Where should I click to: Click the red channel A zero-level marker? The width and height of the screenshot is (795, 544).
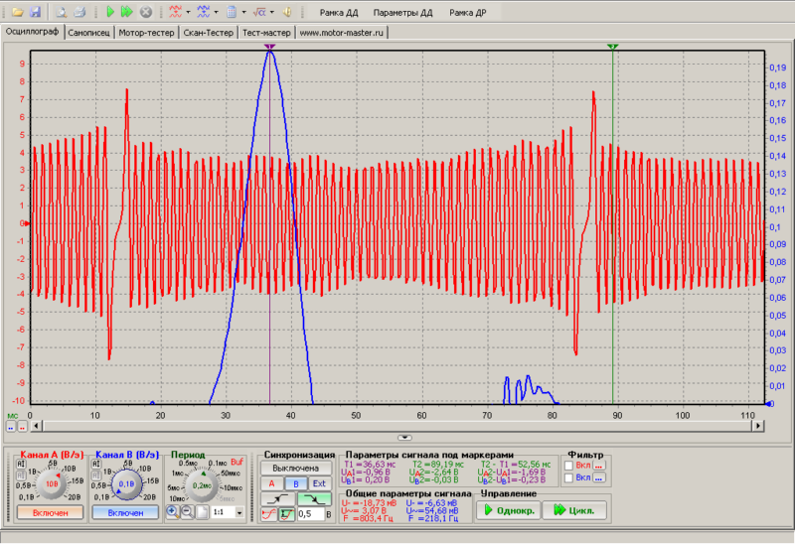(27, 223)
